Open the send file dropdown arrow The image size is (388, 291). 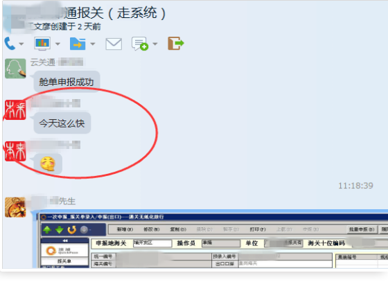(93, 44)
